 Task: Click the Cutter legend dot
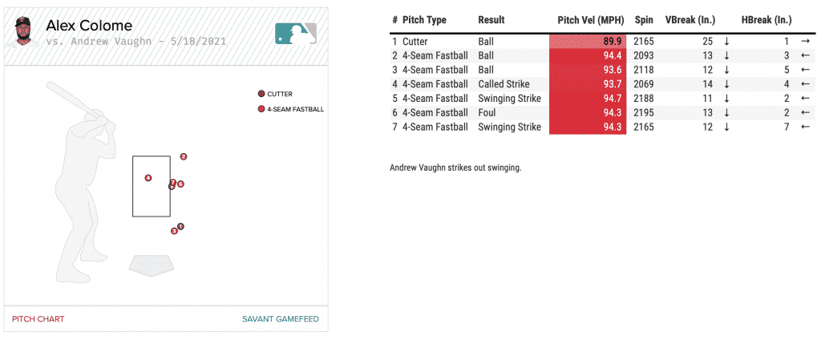tap(261, 94)
